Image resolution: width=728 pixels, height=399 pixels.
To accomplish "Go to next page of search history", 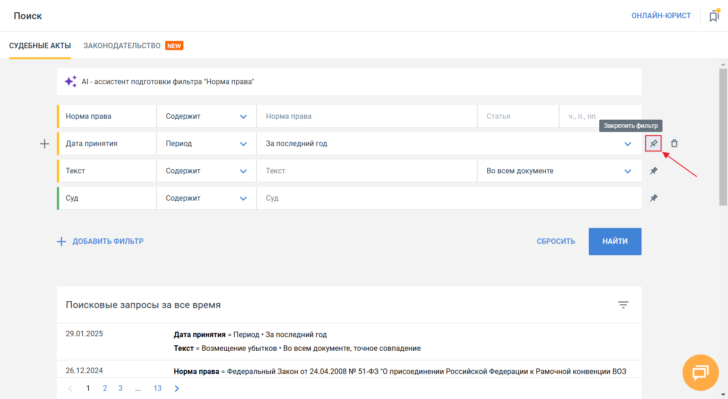I will tap(177, 388).
